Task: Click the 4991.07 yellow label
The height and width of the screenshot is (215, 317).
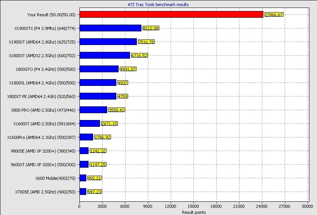Action: 128,69
